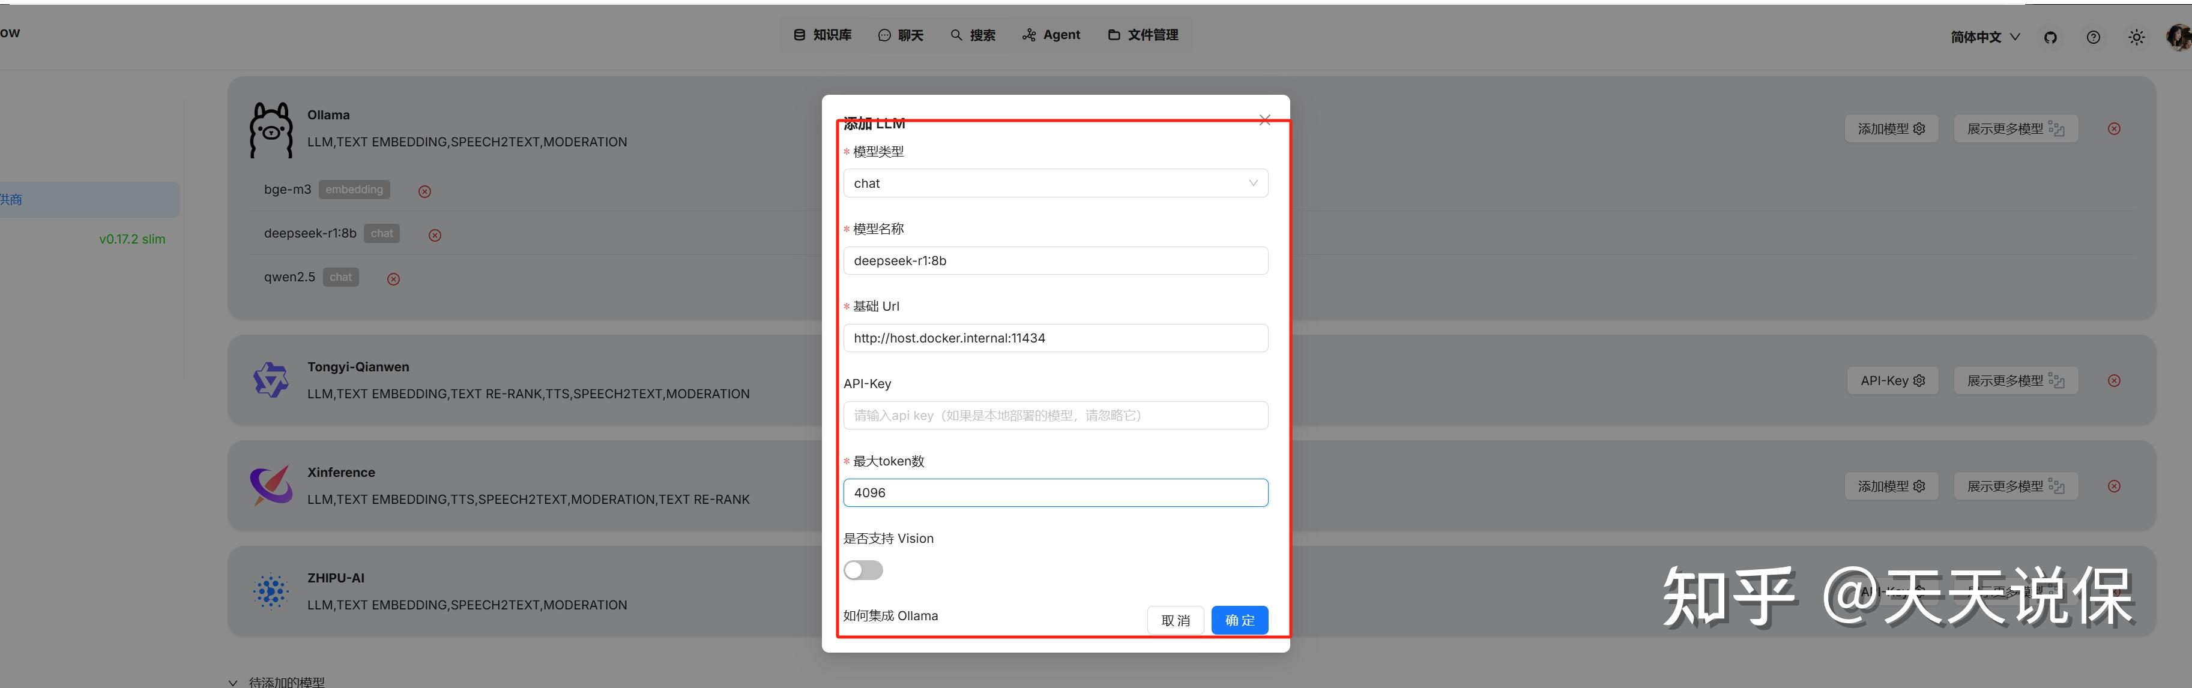Open the help question mark icon
Viewport: 2192px width, 688px height.
(2092, 37)
